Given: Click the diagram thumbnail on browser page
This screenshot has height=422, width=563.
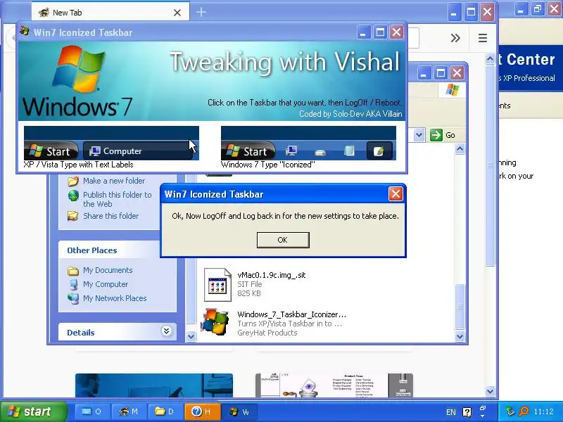Looking at the screenshot, I should pyautogui.click(x=334, y=385).
